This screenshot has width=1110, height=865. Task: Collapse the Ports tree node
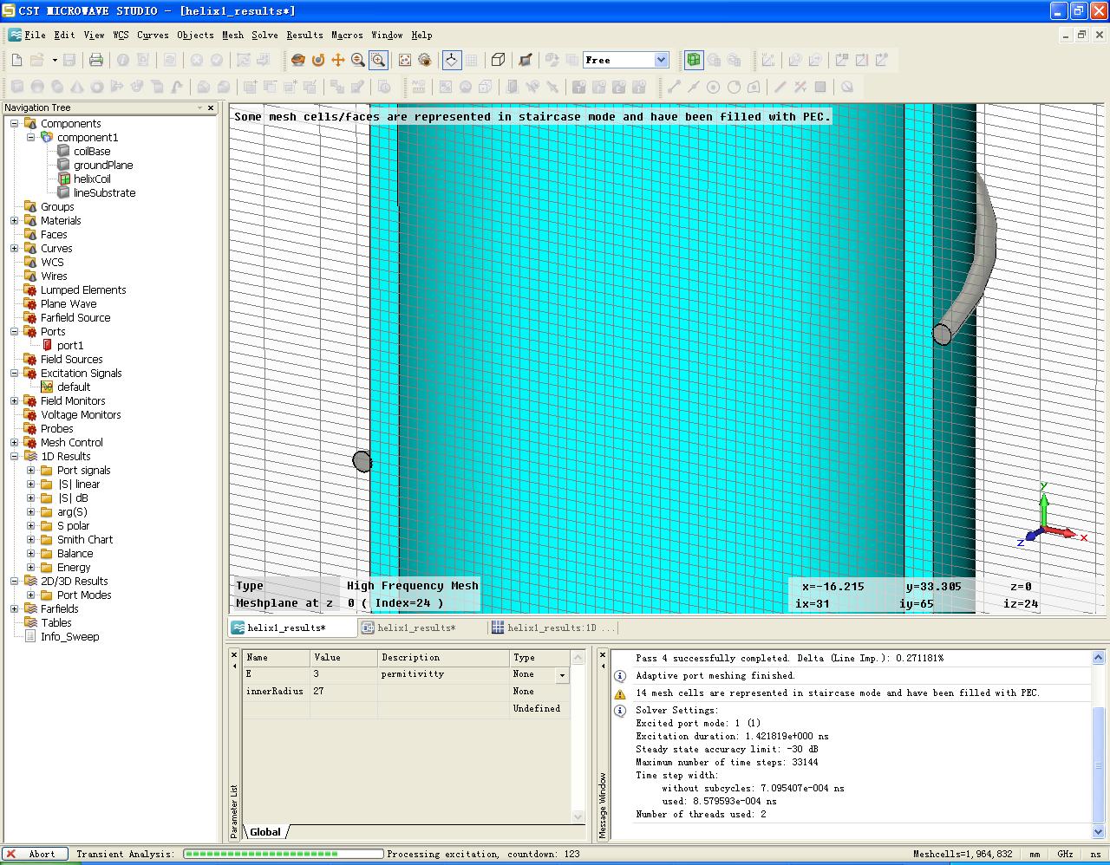pos(15,332)
